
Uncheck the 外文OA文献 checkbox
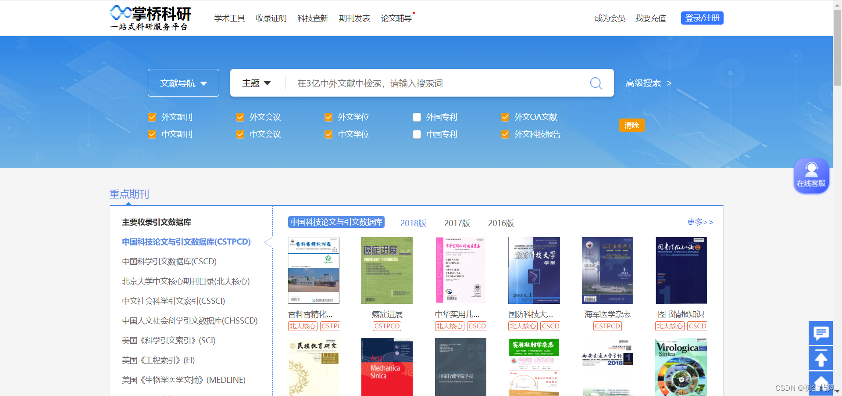tap(505, 117)
